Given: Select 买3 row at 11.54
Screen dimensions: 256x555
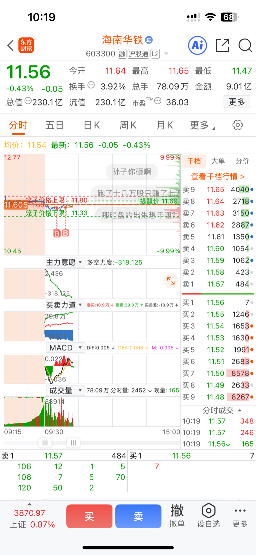Looking at the screenshot, I should pyautogui.click(x=218, y=326).
